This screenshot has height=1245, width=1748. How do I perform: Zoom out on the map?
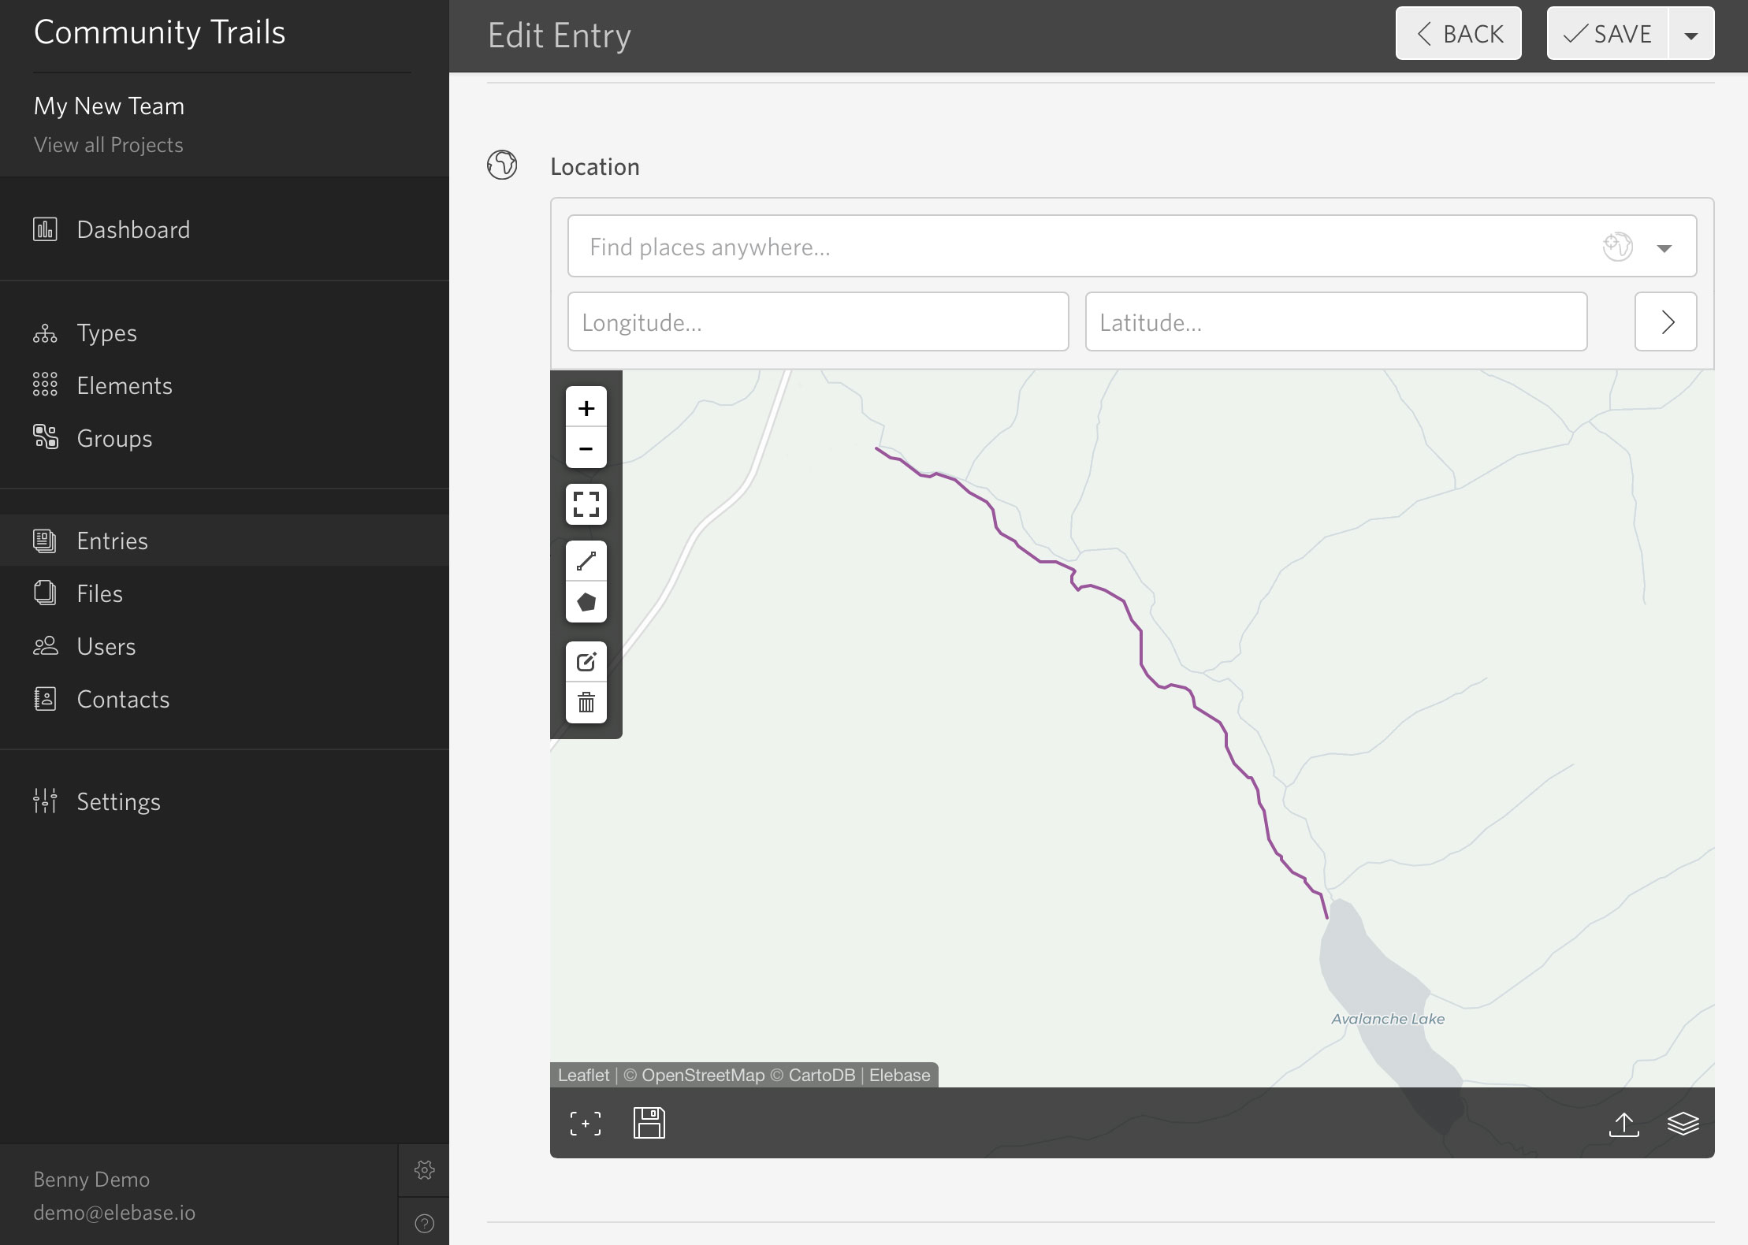coord(586,448)
